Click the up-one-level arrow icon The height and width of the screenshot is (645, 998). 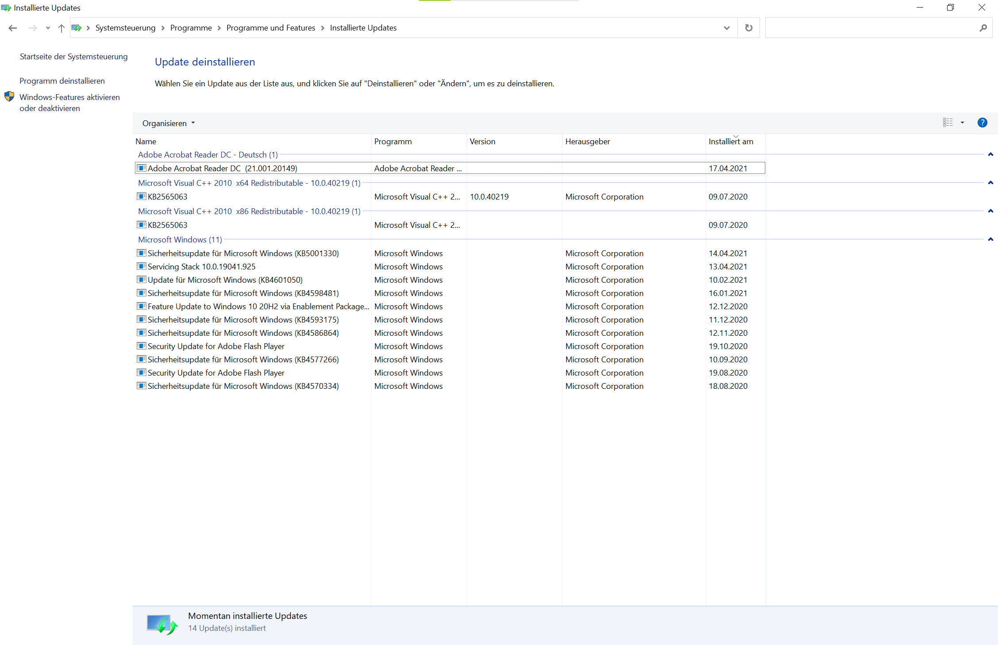point(61,28)
